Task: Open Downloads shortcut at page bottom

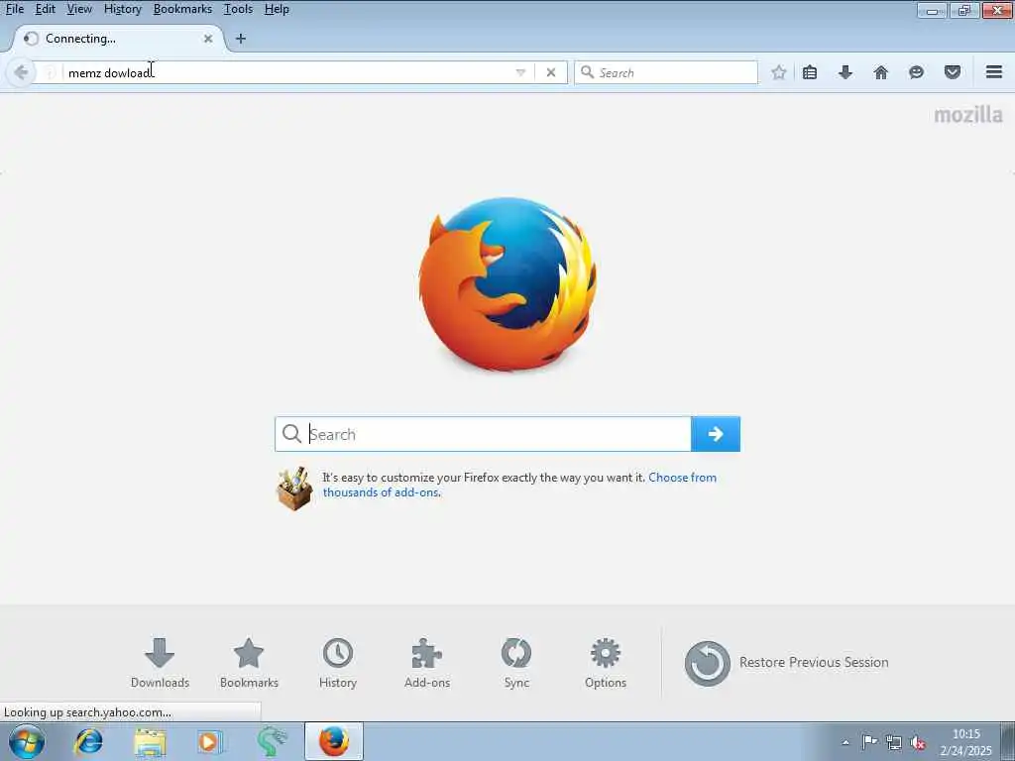Action: (x=160, y=663)
